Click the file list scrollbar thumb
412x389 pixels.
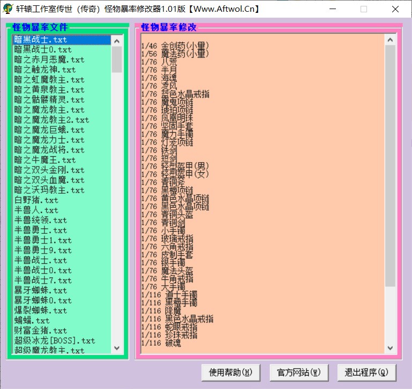pyautogui.click(x=117, y=59)
